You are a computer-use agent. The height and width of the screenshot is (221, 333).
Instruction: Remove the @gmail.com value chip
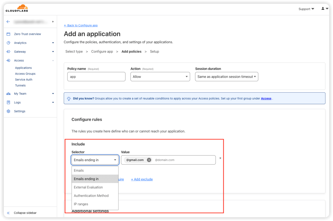click(x=149, y=160)
